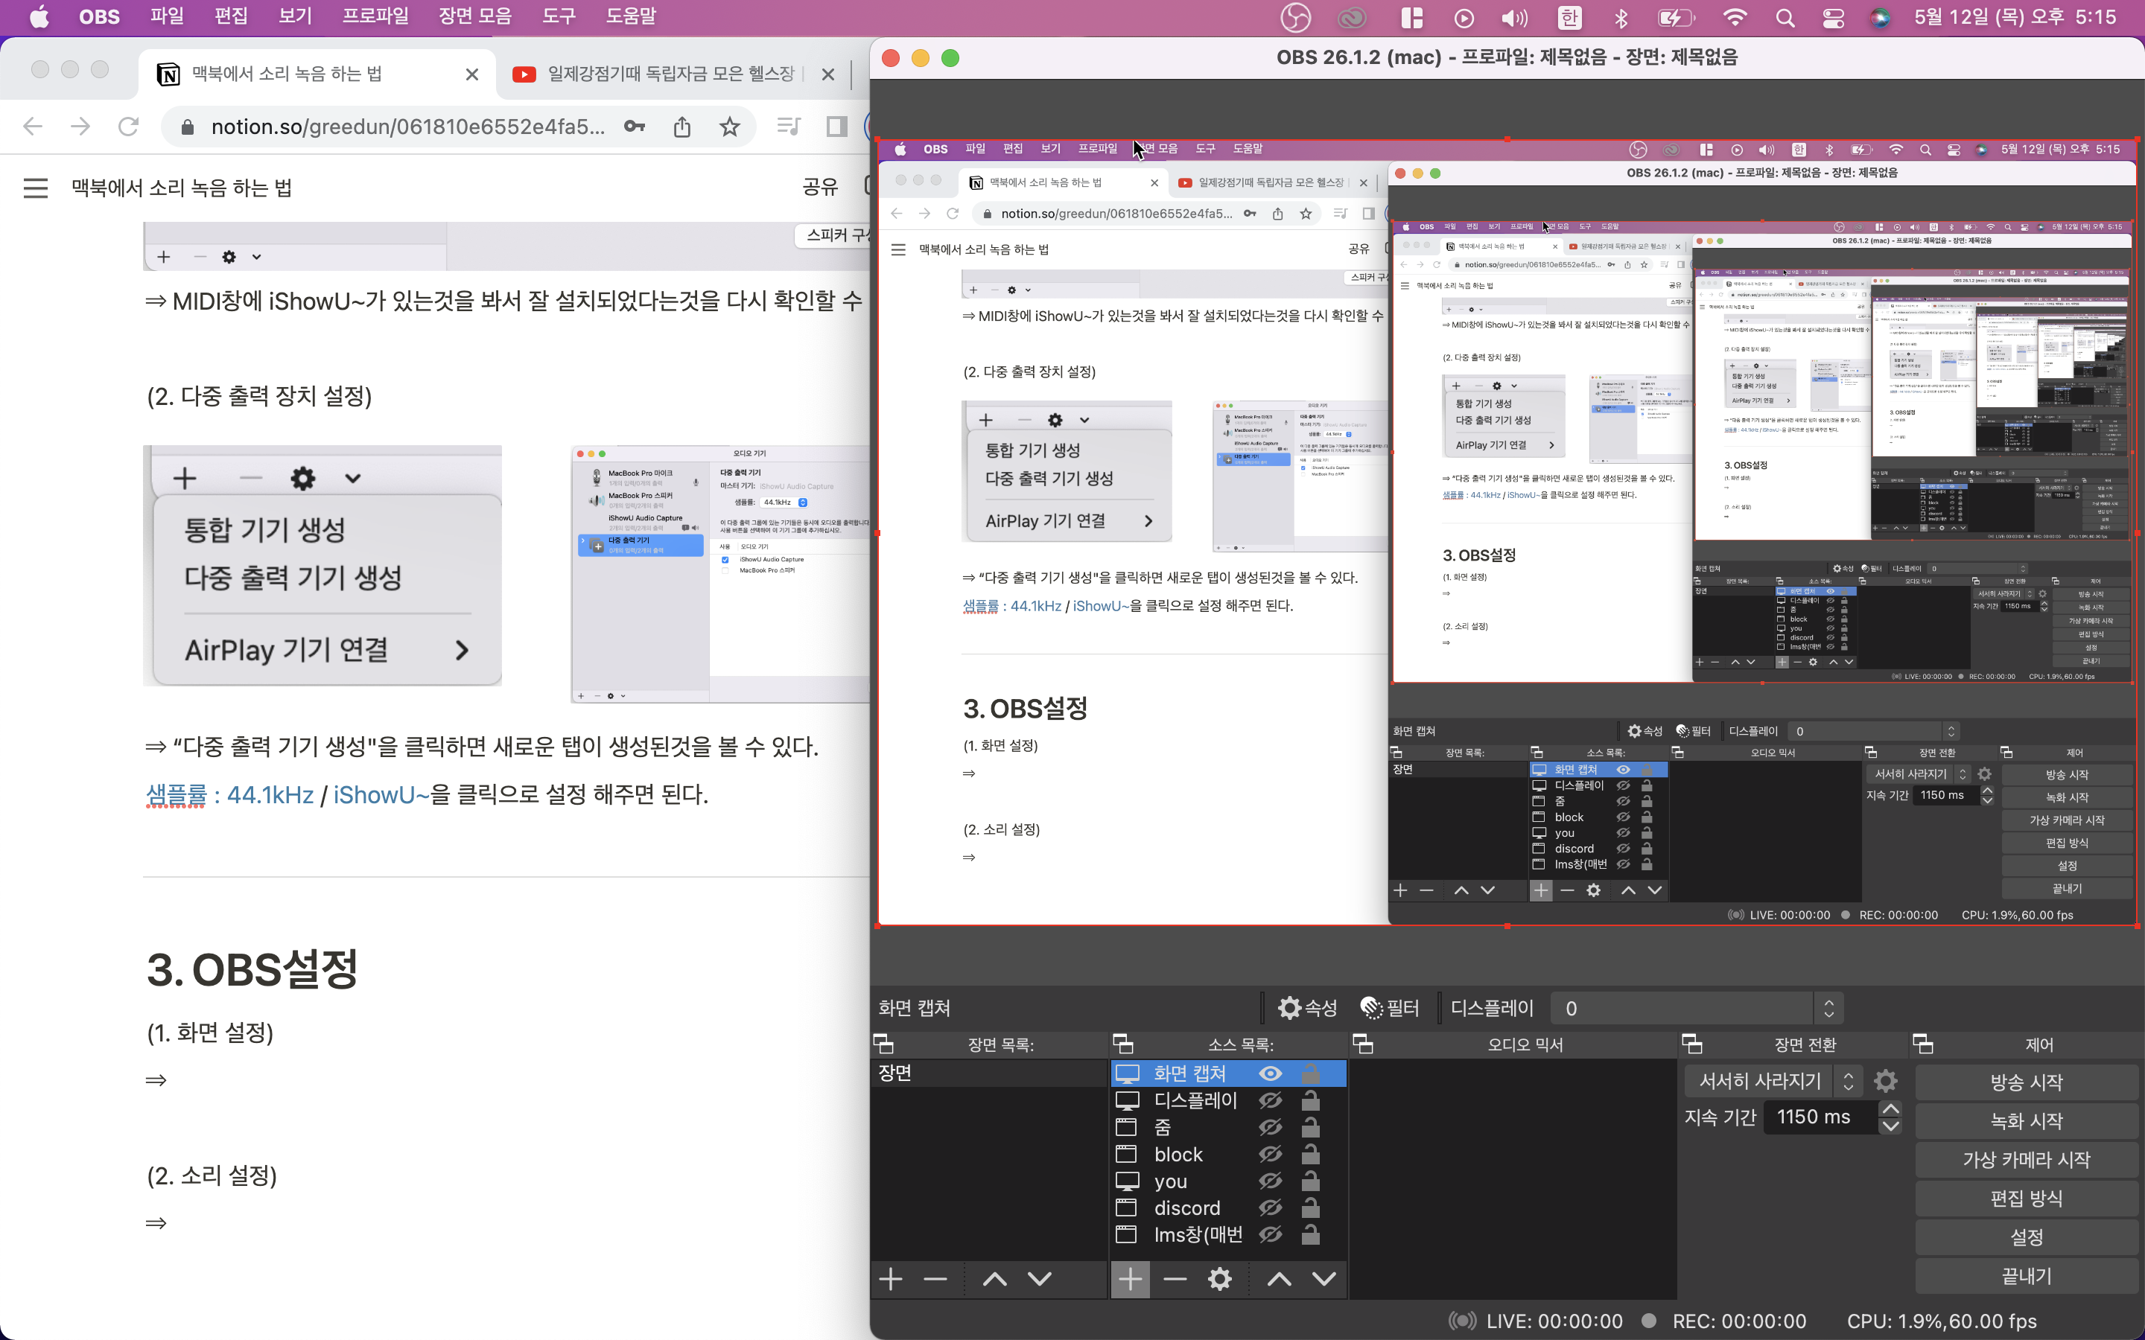Viewport: 2145px width, 1340px height.
Task: Add a new source with plus icon
Action: coord(1130,1279)
